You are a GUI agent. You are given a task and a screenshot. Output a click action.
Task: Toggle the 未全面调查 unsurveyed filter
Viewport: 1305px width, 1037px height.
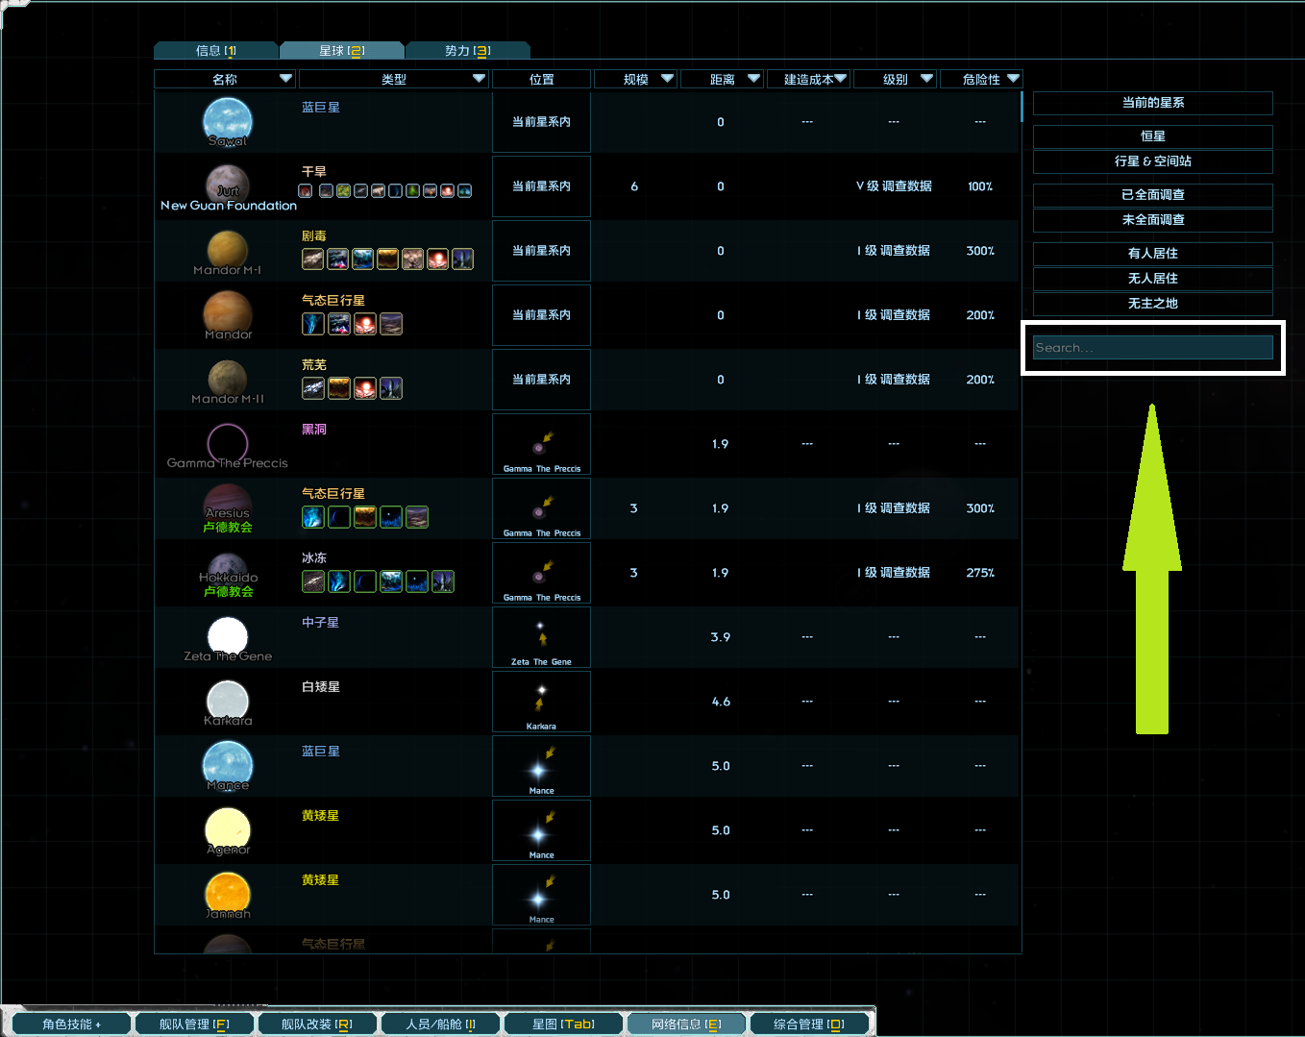[1151, 220]
